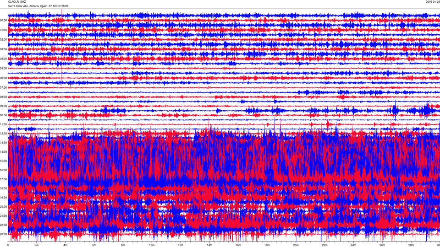Click the 20:30 time label
Image resolution: width=440 pixels, height=247 pixels.
point(3,207)
